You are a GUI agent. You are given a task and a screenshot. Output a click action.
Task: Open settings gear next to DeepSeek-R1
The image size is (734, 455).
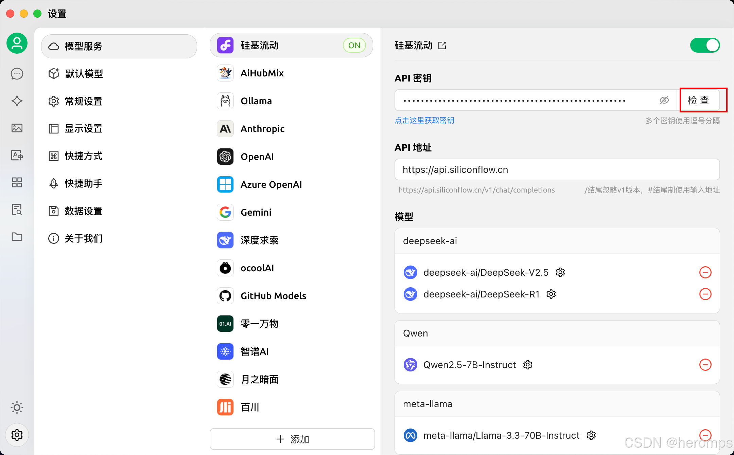551,294
